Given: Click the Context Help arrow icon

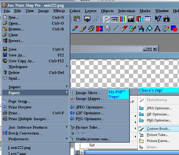Looking at the screenshot, I should (x=158, y=19).
